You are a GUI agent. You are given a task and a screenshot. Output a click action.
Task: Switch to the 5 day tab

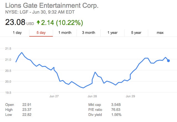point(41,33)
